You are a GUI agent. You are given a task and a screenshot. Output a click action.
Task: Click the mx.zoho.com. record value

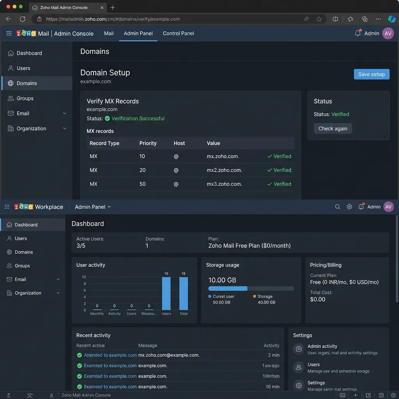(223, 156)
